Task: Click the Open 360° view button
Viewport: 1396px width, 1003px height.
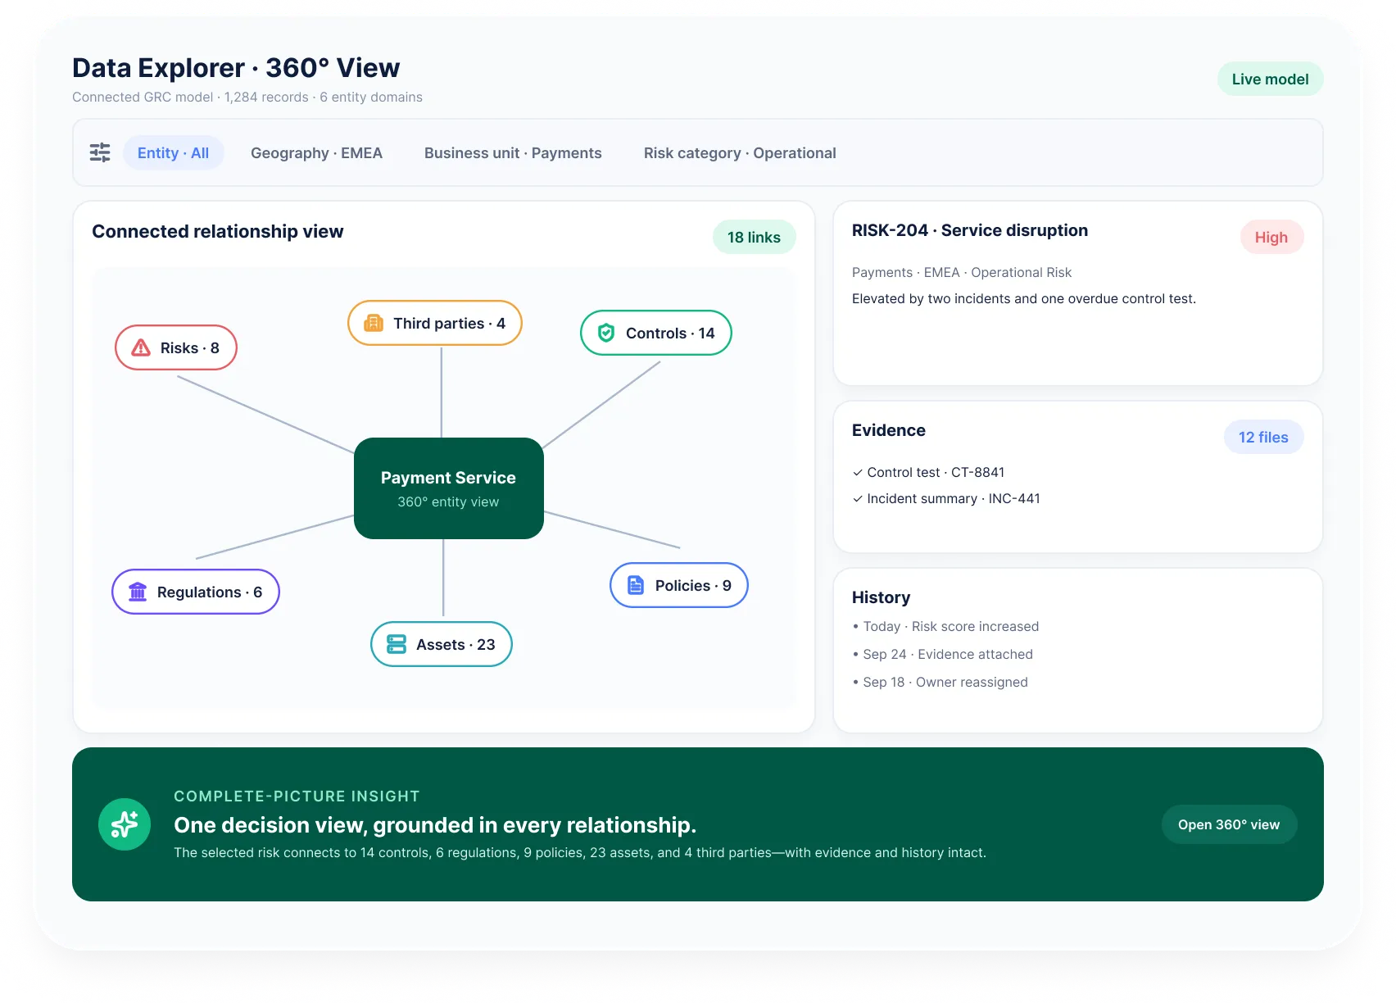Action: coord(1229,824)
